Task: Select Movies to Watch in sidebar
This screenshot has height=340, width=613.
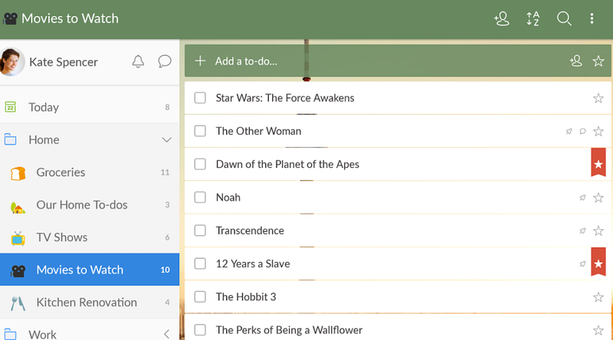Action: click(90, 270)
